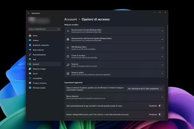Expand Chiave di sicurezza chevron

(x=162, y=56)
